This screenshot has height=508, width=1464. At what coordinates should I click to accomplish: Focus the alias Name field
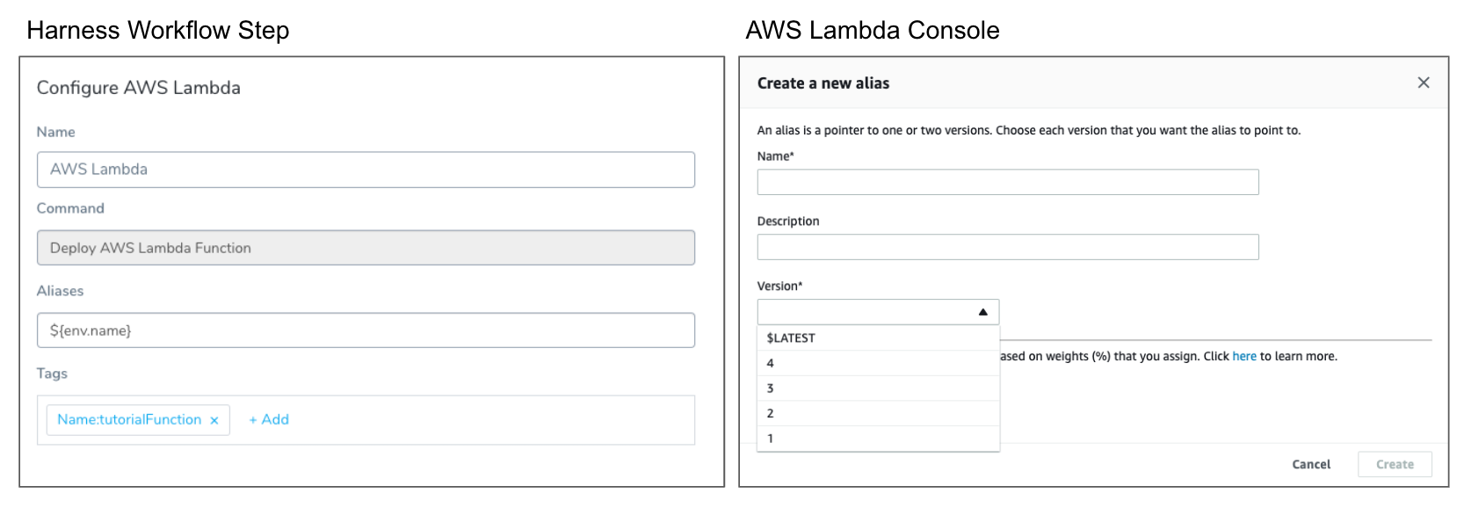pyautogui.click(x=1008, y=182)
